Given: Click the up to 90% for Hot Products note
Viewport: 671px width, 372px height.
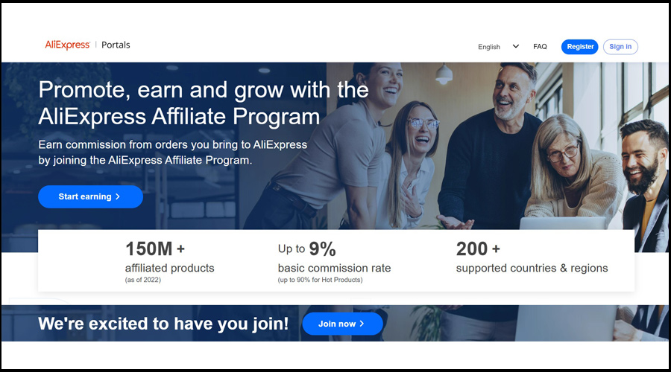Looking at the screenshot, I should pos(320,280).
